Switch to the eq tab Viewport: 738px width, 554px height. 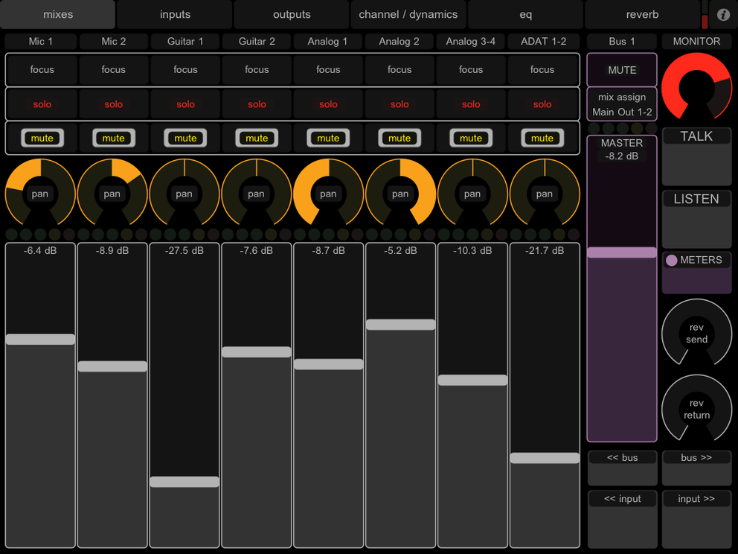tap(525, 13)
